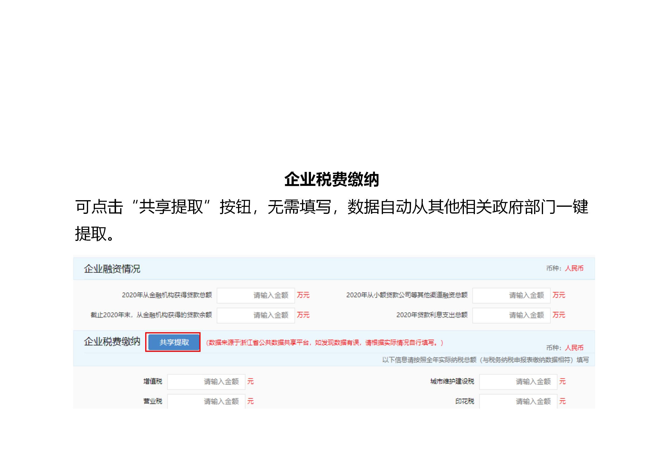This screenshot has width=668, height=472.
Task: Click the 印花税 amount input field
Action: [518, 401]
